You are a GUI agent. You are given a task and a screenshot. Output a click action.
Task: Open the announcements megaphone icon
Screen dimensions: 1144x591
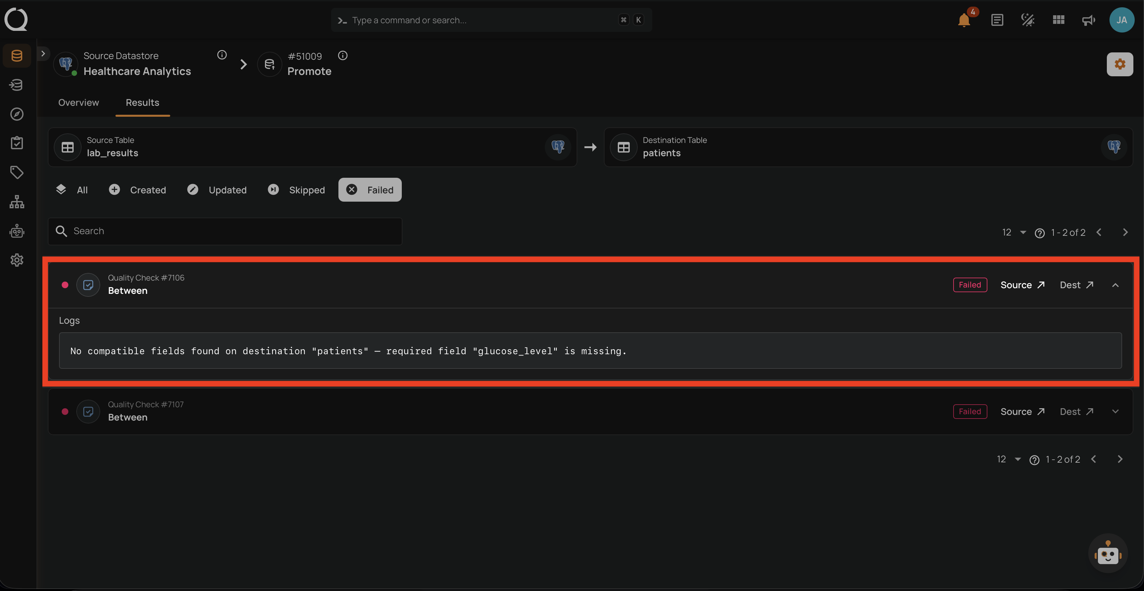pos(1089,20)
